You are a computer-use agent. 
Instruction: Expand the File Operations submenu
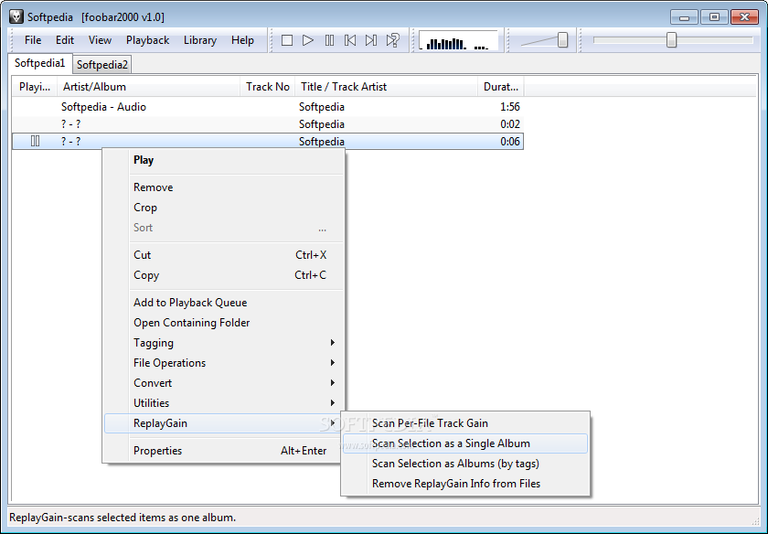[x=224, y=362]
